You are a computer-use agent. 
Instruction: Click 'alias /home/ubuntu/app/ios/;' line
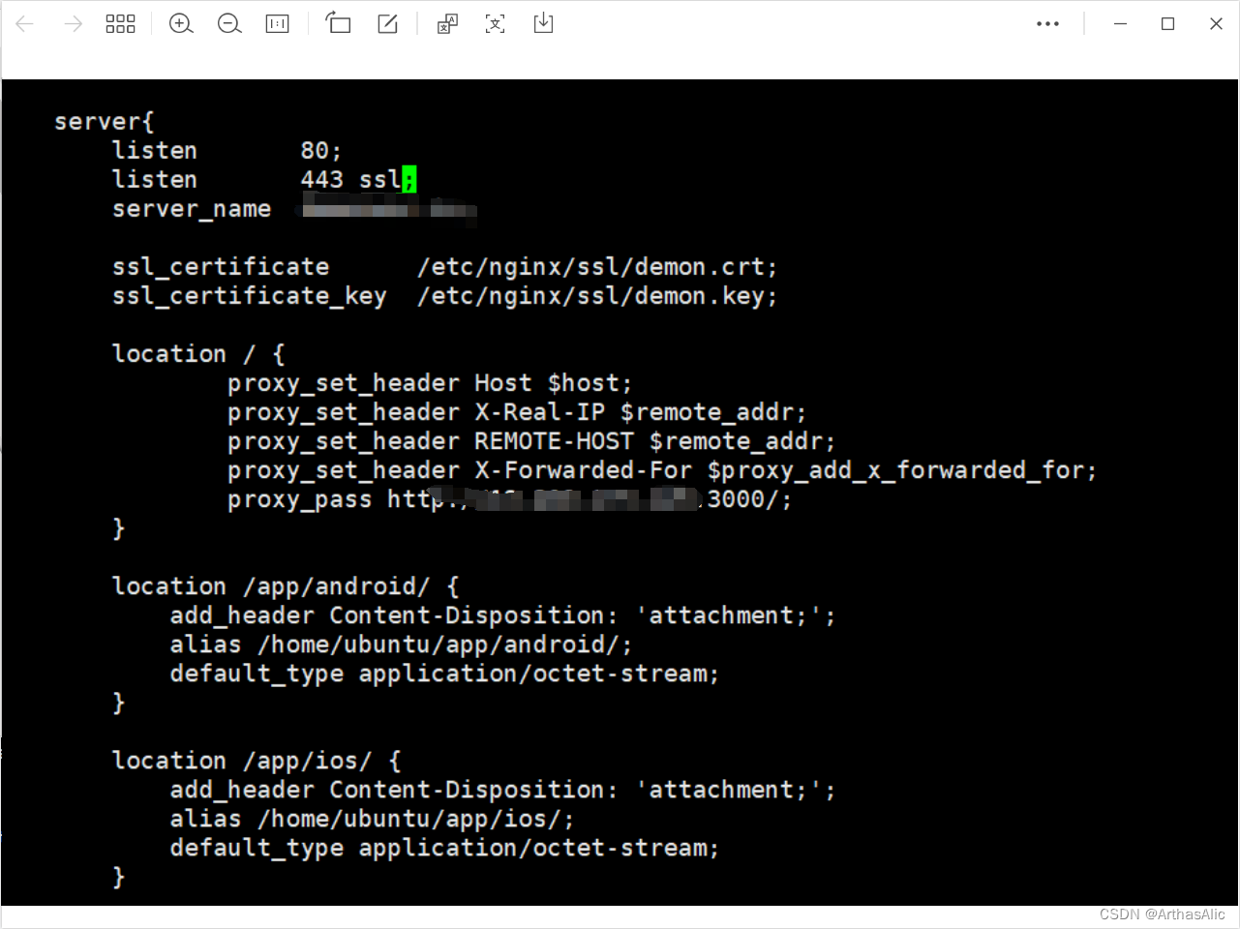(x=372, y=819)
